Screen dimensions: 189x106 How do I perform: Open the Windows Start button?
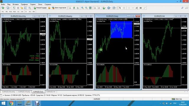[x=3, y=103]
